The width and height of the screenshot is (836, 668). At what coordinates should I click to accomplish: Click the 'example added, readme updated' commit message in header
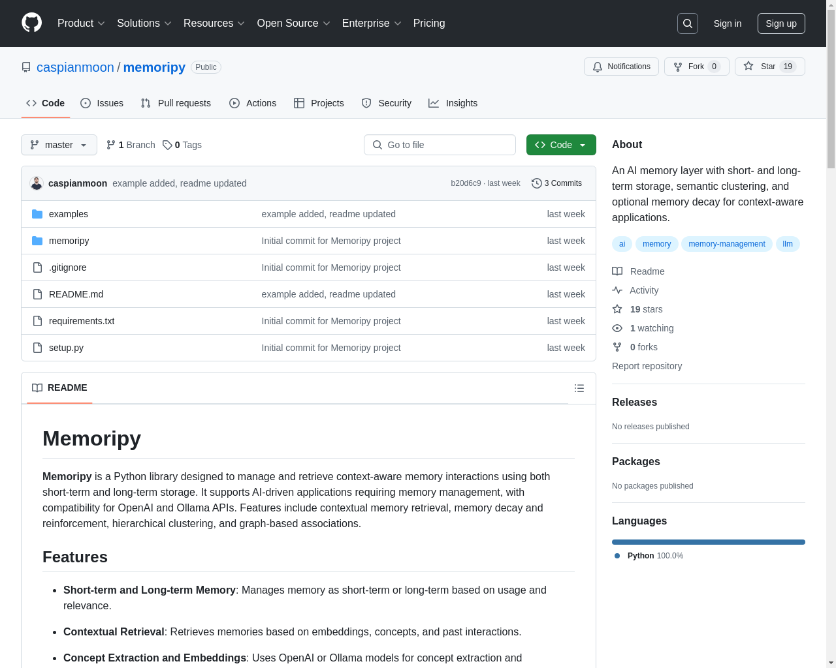coord(180,183)
